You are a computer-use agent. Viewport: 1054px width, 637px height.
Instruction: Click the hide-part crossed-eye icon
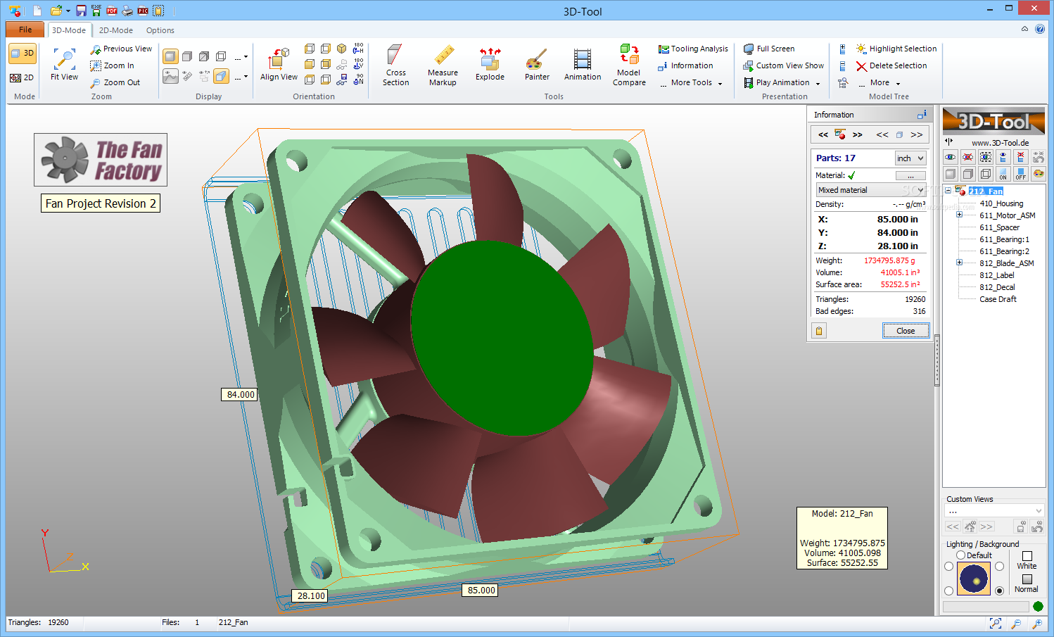968,157
